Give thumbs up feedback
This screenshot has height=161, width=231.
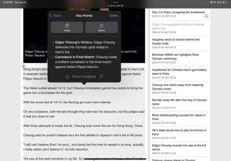pos(67,76)
